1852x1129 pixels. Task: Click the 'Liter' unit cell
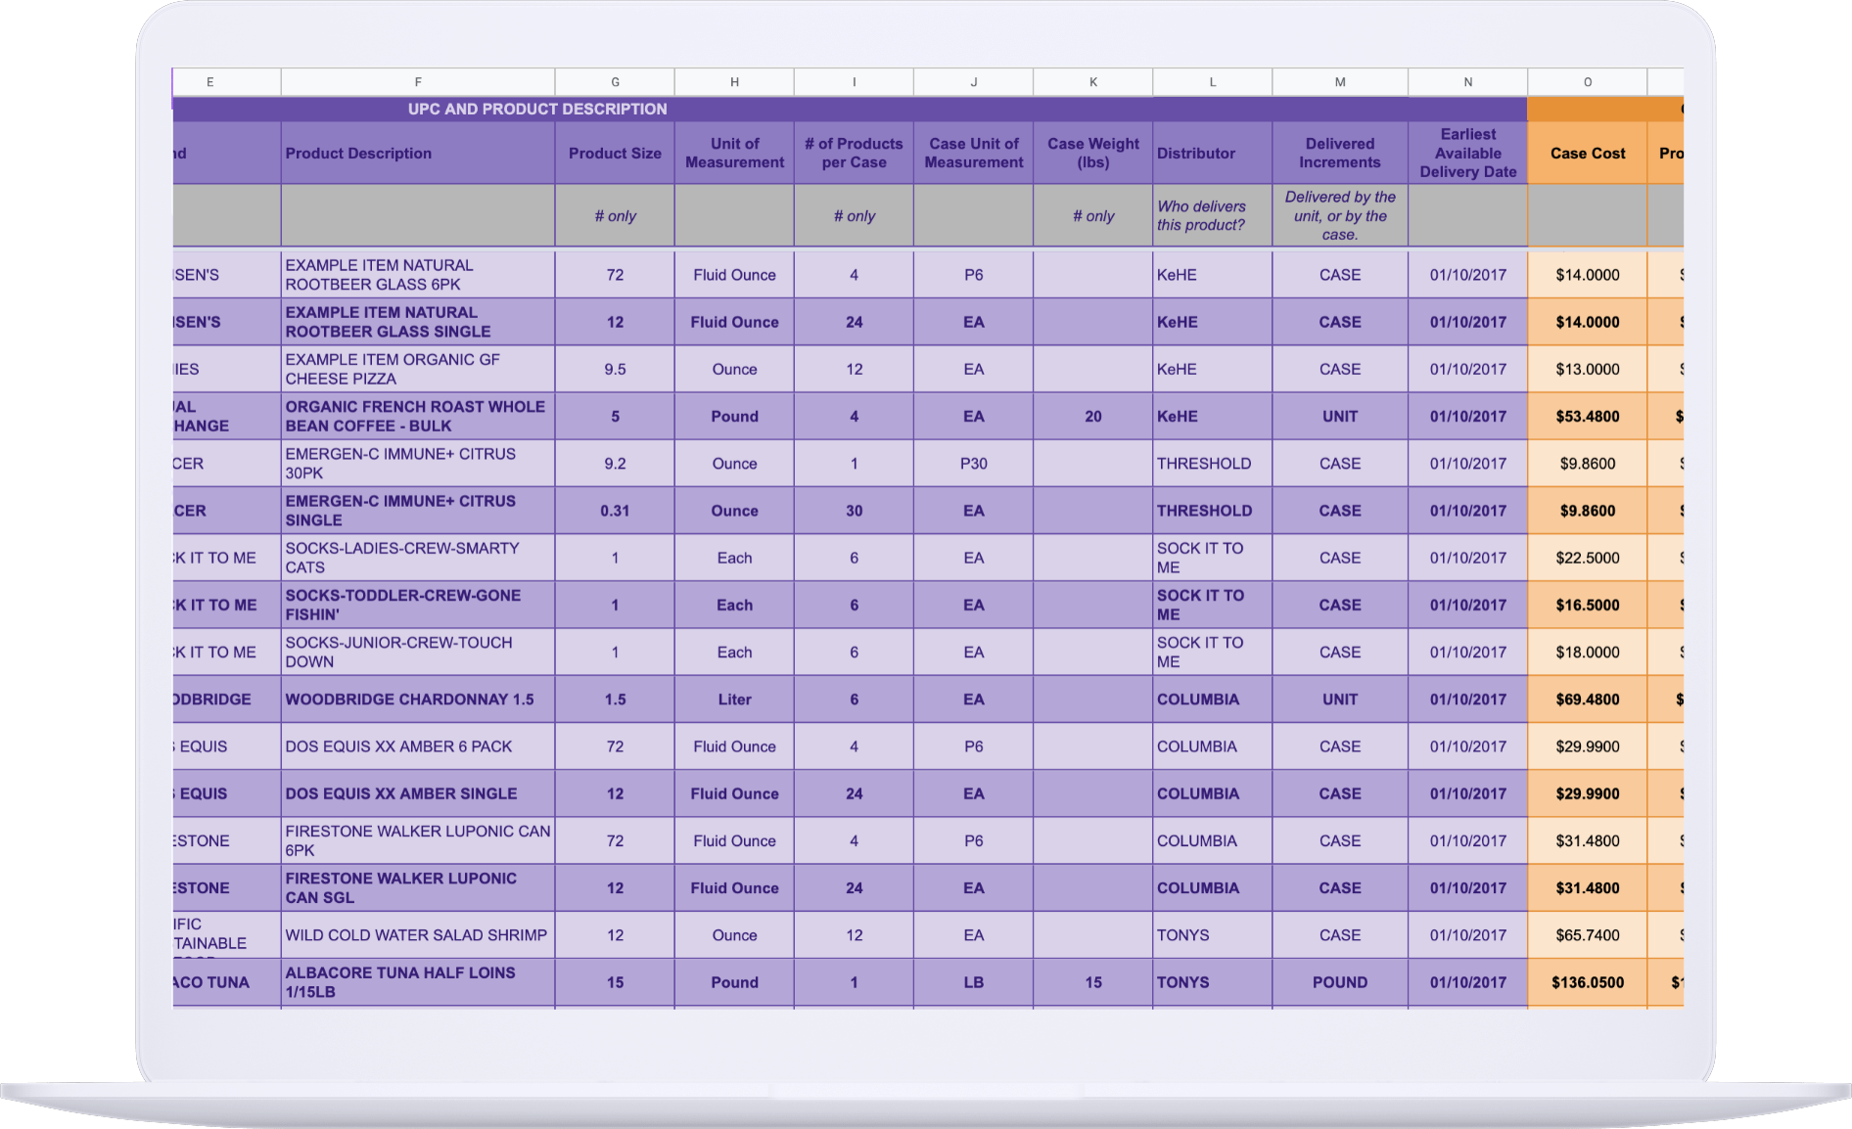(x=734, y=700)
